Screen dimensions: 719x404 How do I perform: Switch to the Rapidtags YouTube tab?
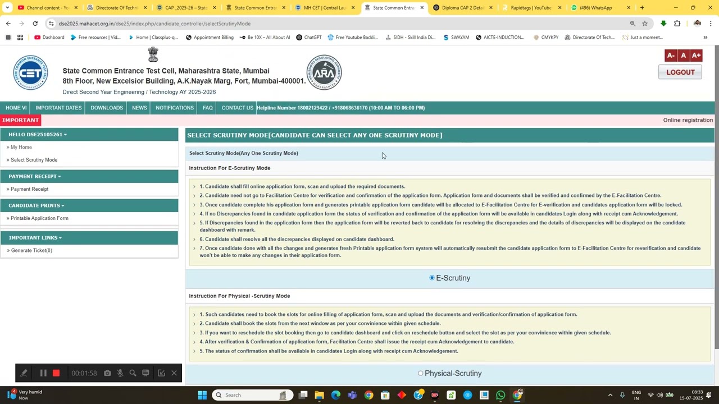531,8
